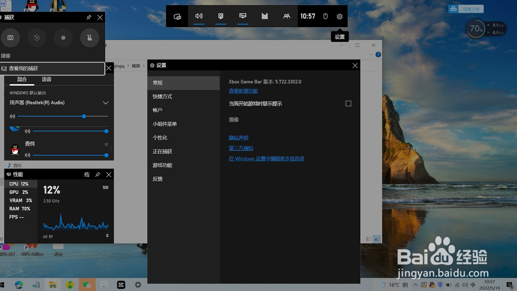Click 视频 in File Explorer breadcrumb

tap(136, 66)
